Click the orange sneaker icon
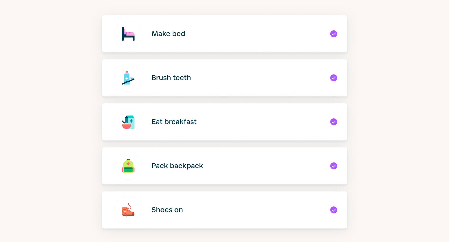Image resolution: width=449 pixels, height=242 pixels. (128, 210)
